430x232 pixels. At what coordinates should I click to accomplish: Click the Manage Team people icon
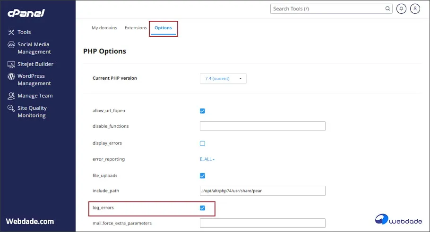click(x=11, y=96)
